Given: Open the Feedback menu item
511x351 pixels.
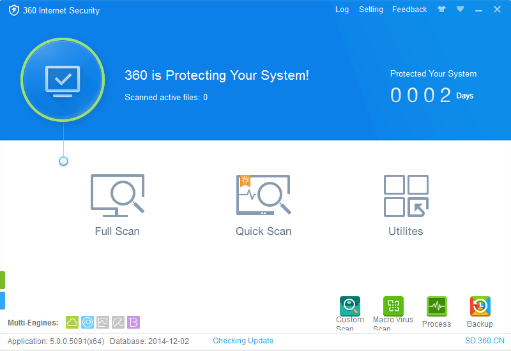Looking at the screenshot, I should [x=409, y=10].
